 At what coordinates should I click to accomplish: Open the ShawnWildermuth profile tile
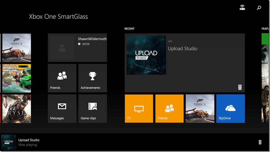[77, 48]
